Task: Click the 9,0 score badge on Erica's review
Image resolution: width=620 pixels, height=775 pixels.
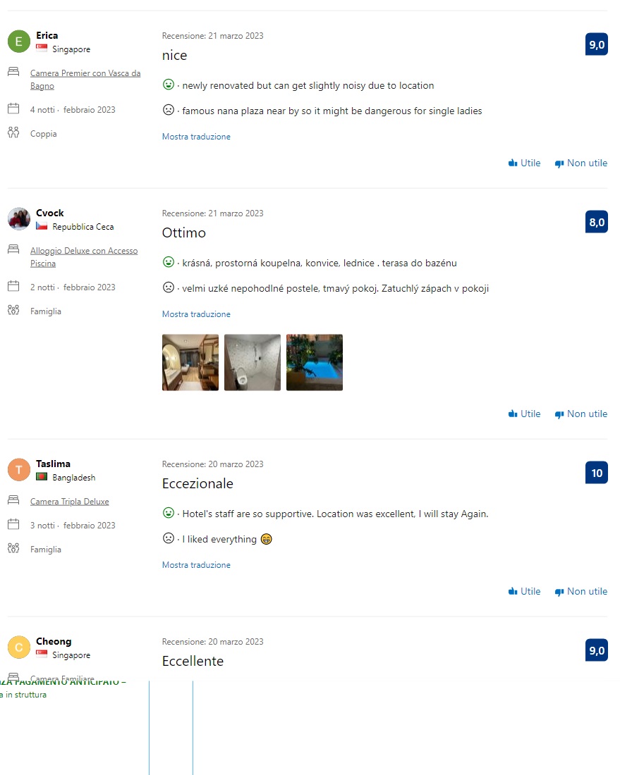Action: pyautogui.click(x=596, y=44)
